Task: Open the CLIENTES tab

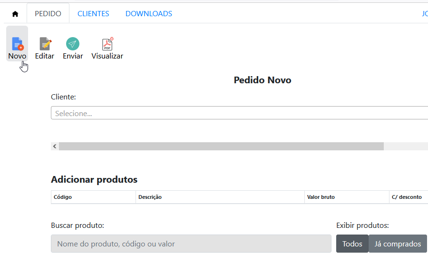Action: (93, 14)
